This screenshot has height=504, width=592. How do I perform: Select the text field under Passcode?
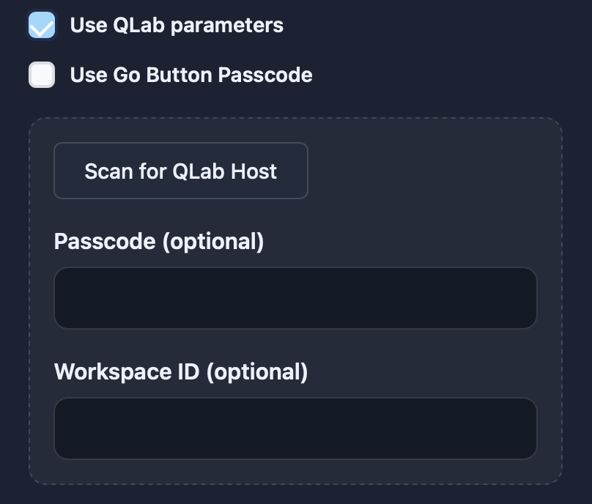[295, 298]
